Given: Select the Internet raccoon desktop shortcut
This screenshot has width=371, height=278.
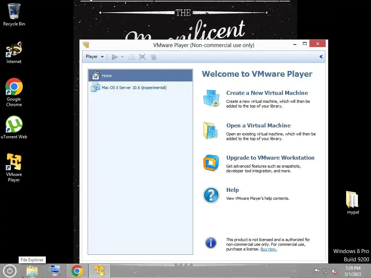Looking at the screenshot, I should [x=14, y=52].
